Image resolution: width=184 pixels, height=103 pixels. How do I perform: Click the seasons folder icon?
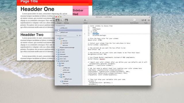click(58, 50)
